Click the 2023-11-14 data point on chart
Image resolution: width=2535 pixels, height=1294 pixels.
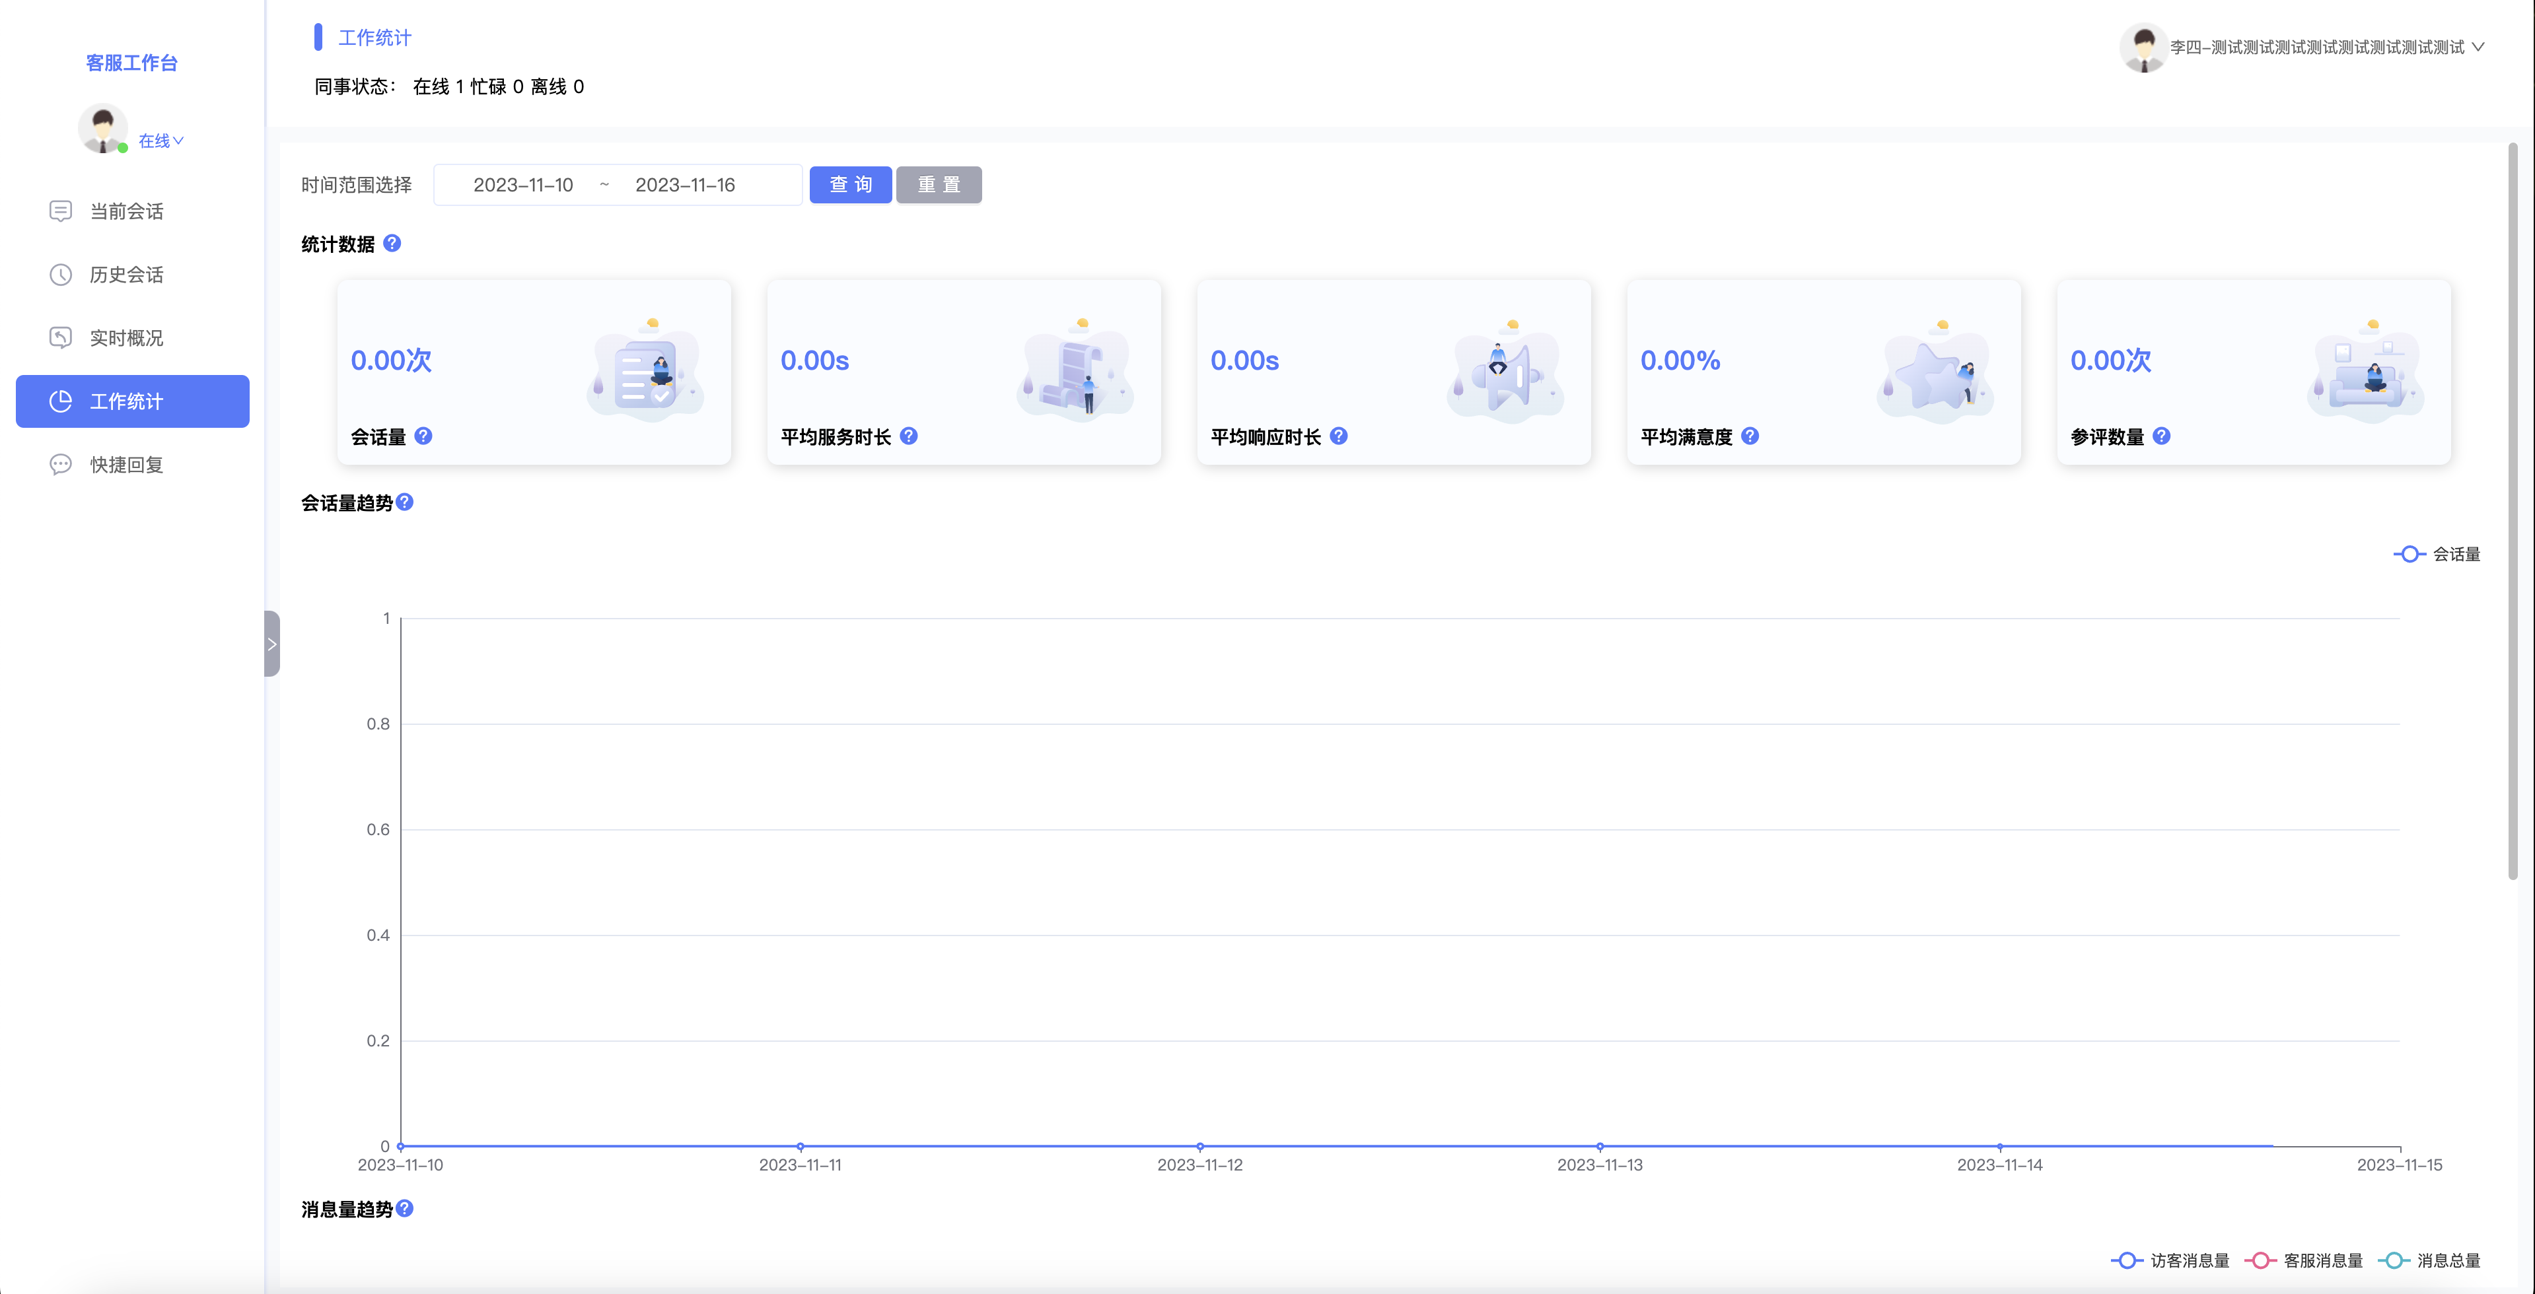coord(1999,1147)
